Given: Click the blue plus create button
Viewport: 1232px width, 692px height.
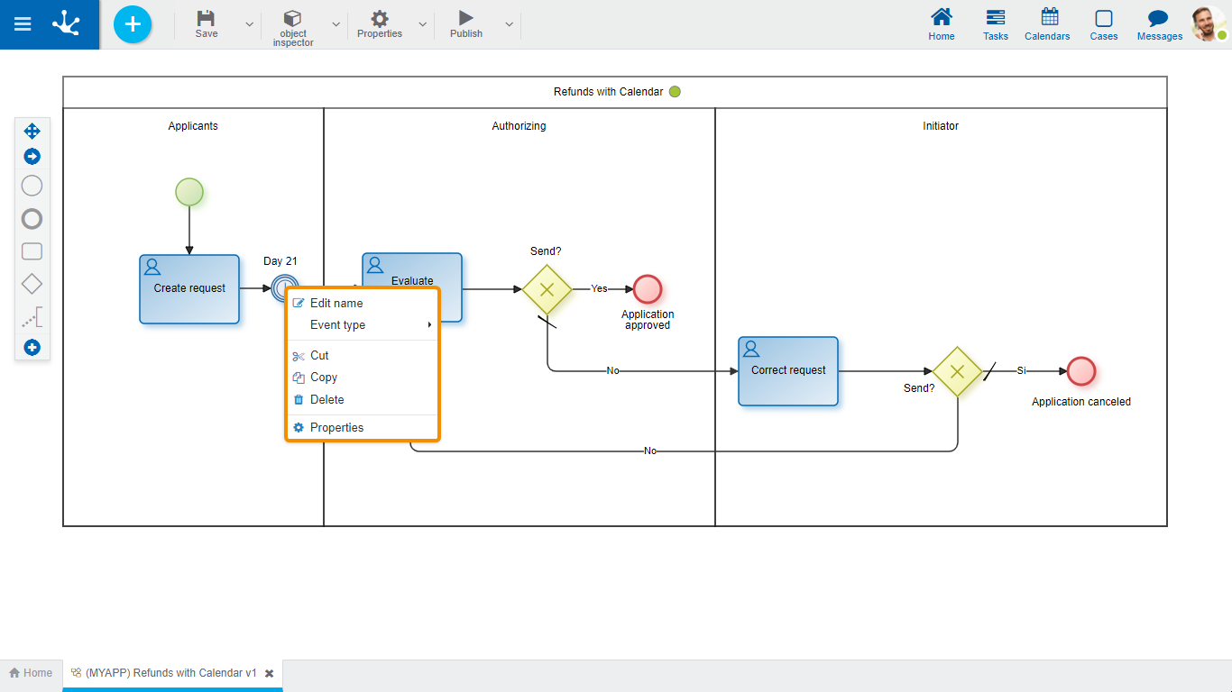Looking at the screenshot, I should pos(133,24).
